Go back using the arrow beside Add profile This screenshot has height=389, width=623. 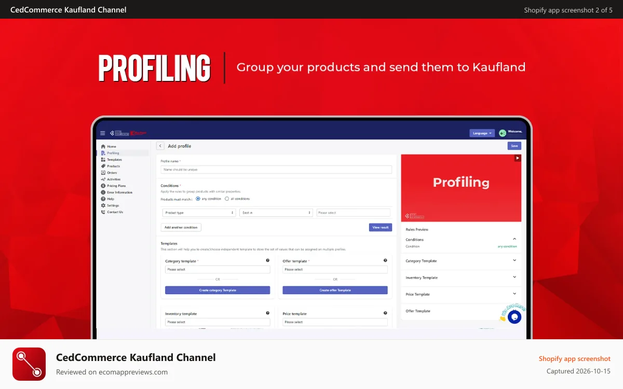point(160,146)
